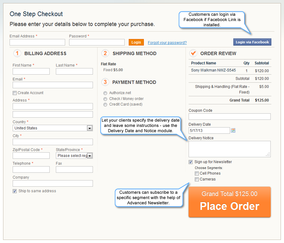Click the Shipping Method step 2 circle

(x=105, y=53)
